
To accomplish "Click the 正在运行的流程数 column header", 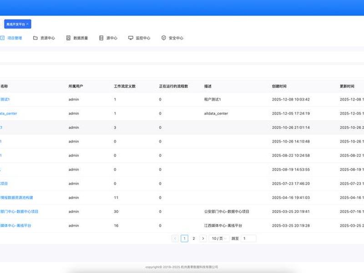I will [x=173, y=86].
